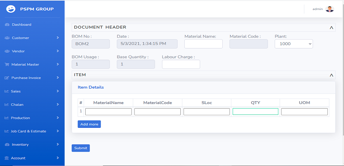Image resolution: width=344 pixels, height=166 pixels.
Task: Click the Account bank building icon
Action: [7, 158]
